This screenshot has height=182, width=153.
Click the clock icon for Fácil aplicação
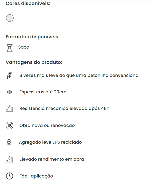(x=10, y=176)
